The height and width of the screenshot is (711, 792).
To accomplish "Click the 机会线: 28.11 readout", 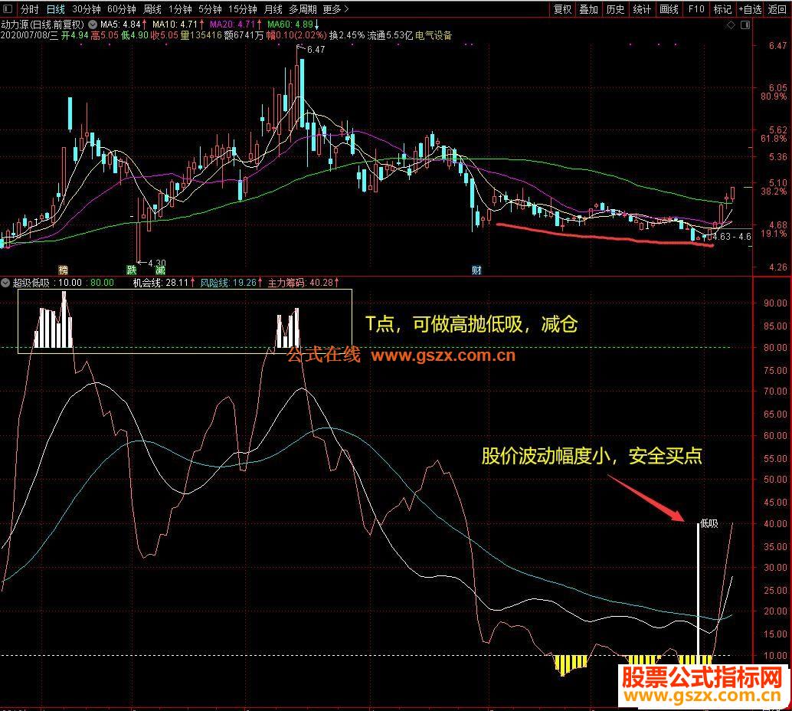I will (x=164, y=283).
